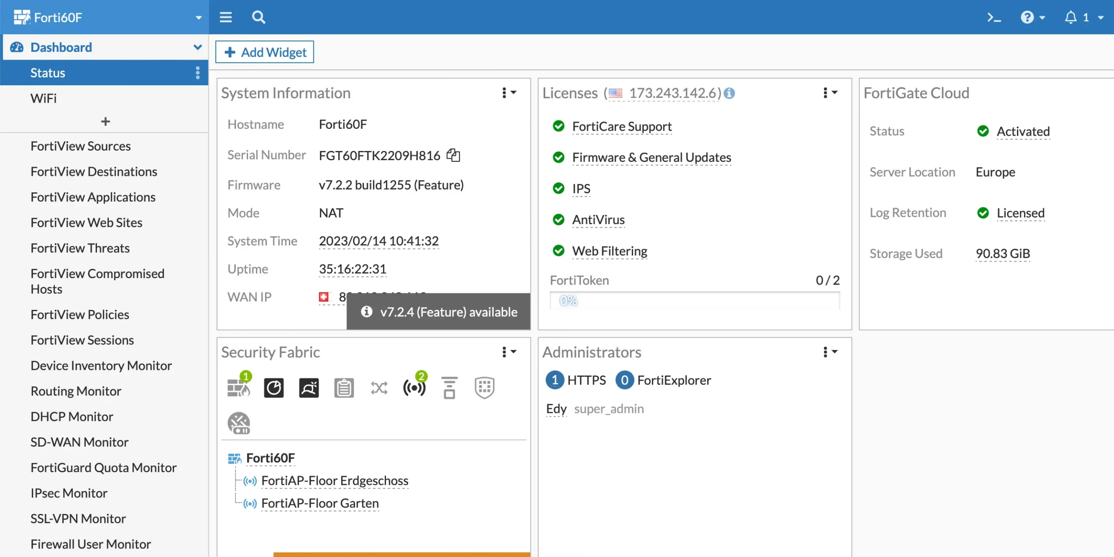
Task: Open Administrators widget menu
Action: point(830,352)
